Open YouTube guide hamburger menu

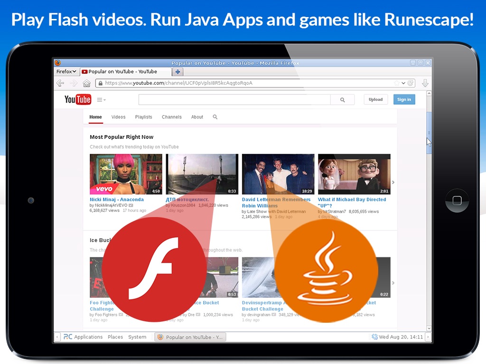click(x=101, y=100)
